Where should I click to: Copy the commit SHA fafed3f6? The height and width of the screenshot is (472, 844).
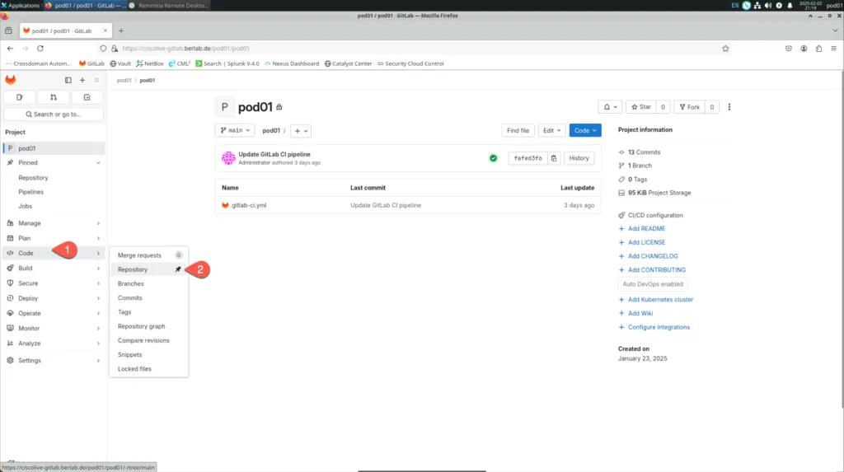click(x=554, y=158)
